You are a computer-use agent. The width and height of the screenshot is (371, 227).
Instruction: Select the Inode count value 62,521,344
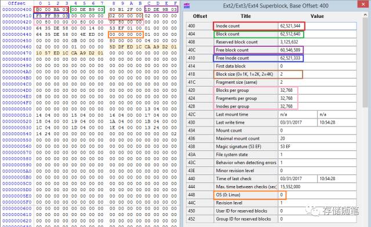tap(290, 26)
